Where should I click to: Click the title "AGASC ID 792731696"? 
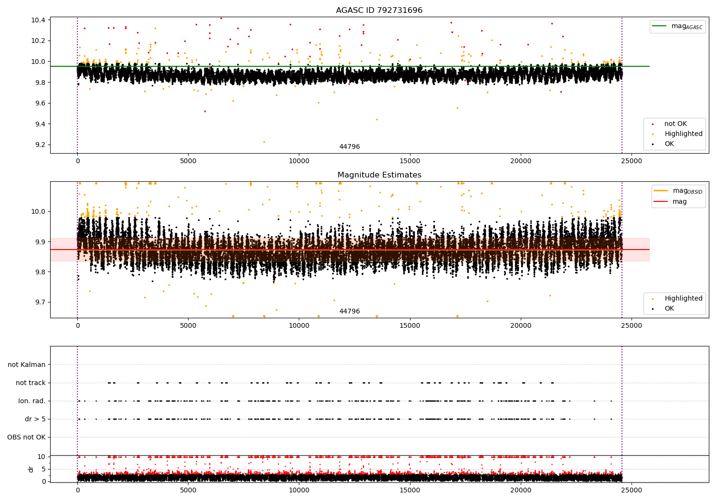point(379,10)
